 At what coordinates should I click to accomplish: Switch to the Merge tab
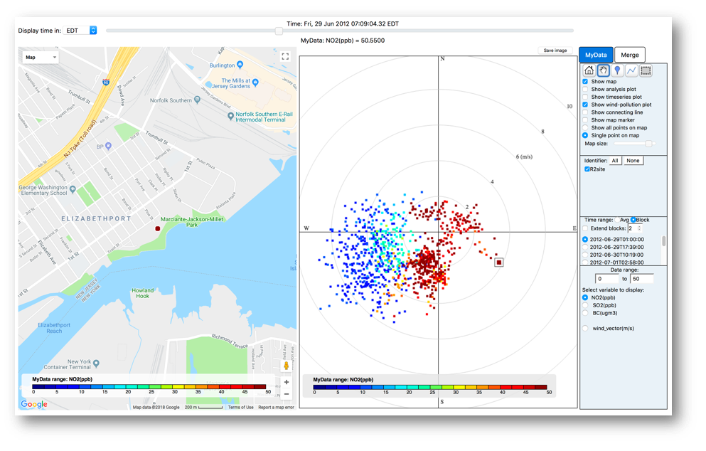(x=629, y=55)
